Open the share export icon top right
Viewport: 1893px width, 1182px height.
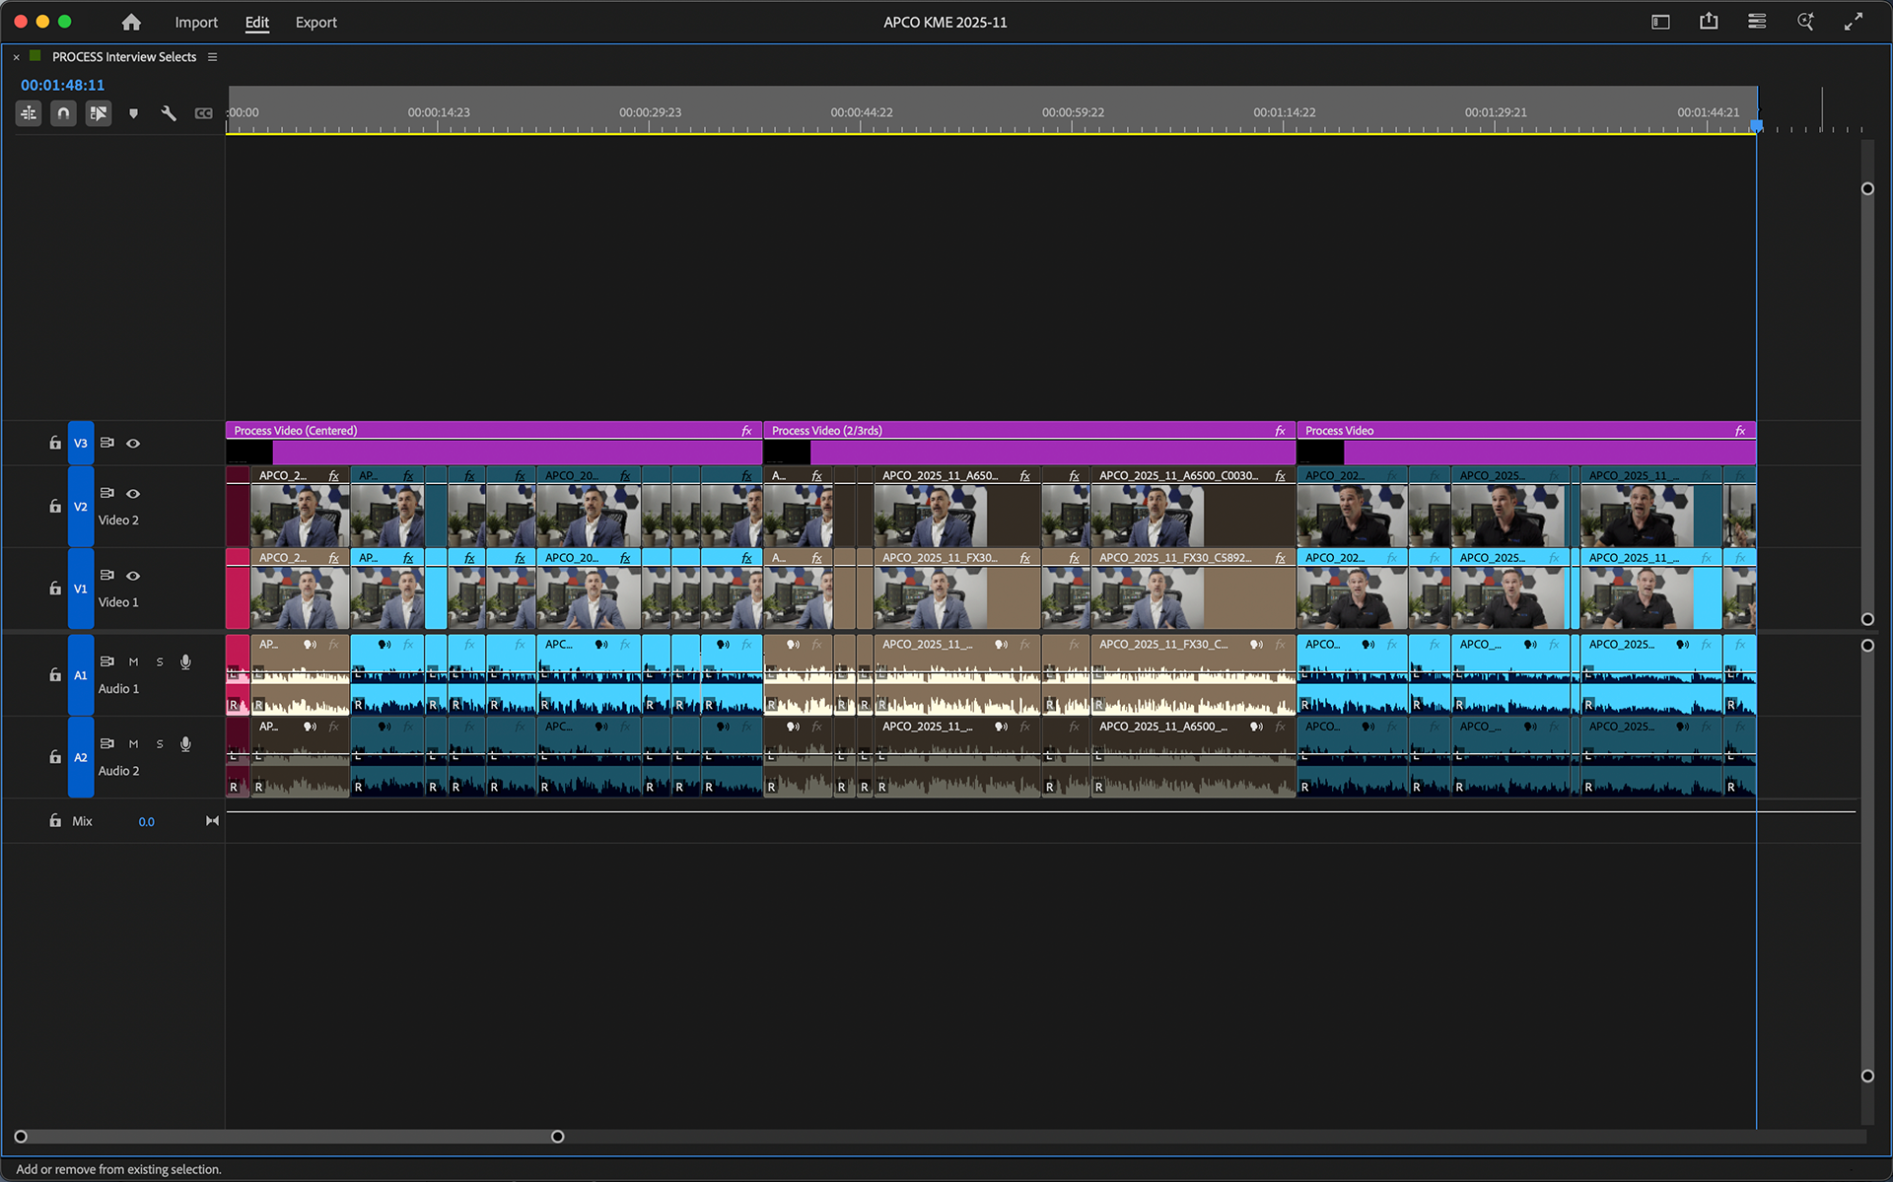[x=1709, y=21]
